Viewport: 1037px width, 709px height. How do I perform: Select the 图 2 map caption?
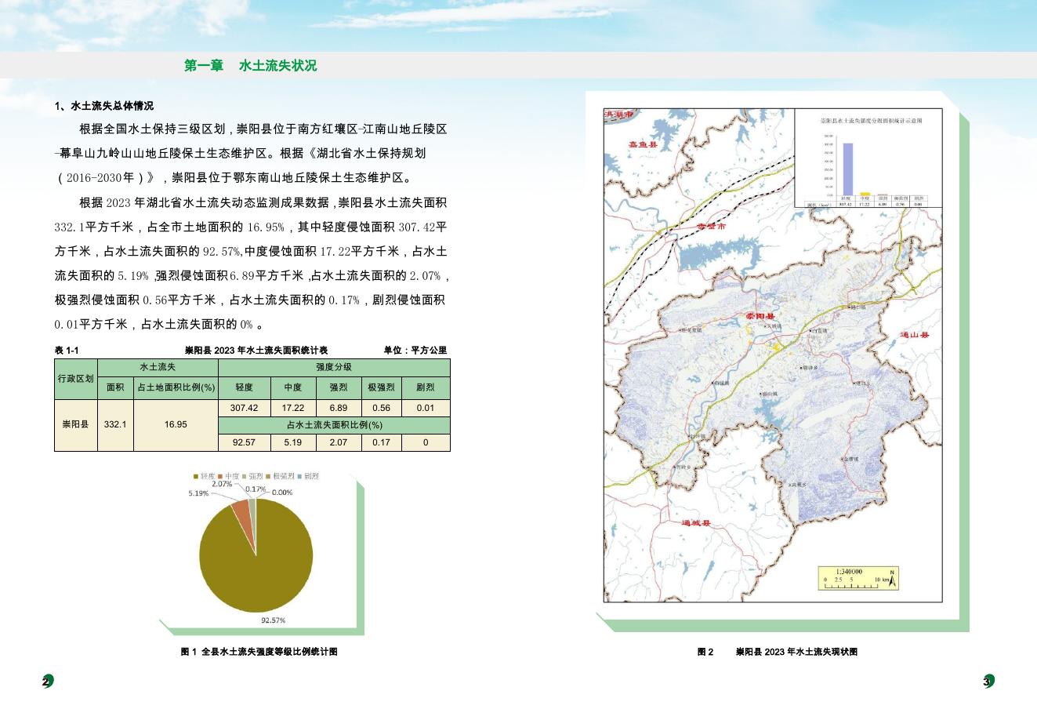(778, 652)
